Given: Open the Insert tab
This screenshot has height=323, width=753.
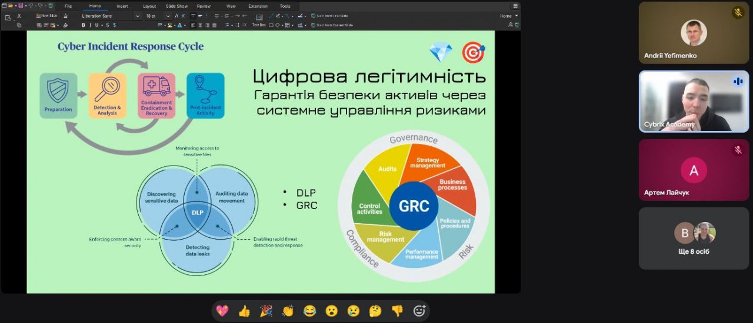Looking at the screenshot, I should 122,6.
